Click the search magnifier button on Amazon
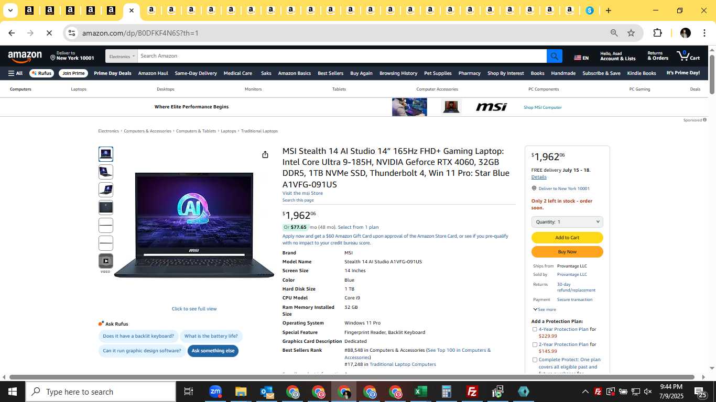The height and width of the screenshot is (402, 716). coord(554,56)
